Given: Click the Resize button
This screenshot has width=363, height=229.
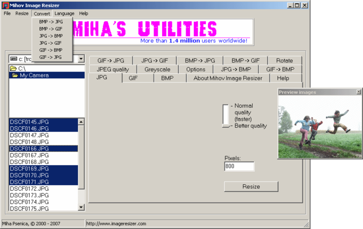Looking at the screenshot, I should pyautogui.click(x=251, y=186).
